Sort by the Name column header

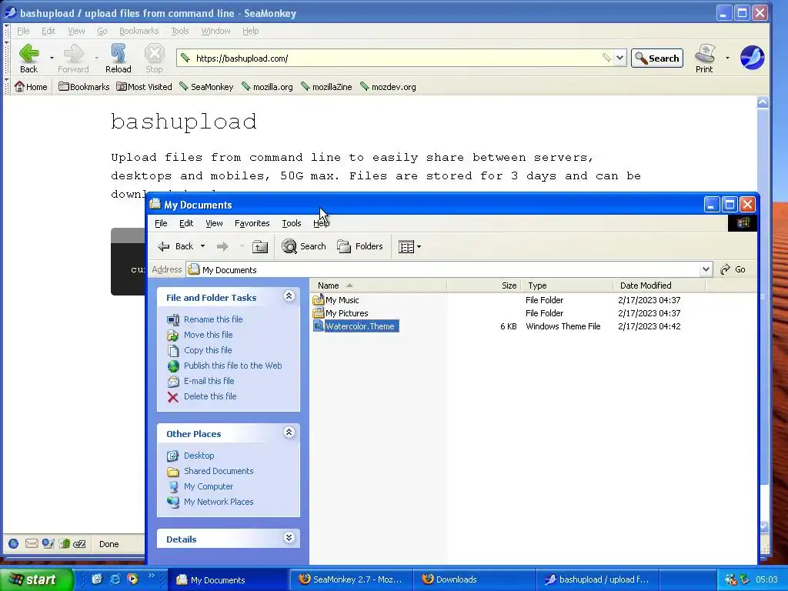379,285
